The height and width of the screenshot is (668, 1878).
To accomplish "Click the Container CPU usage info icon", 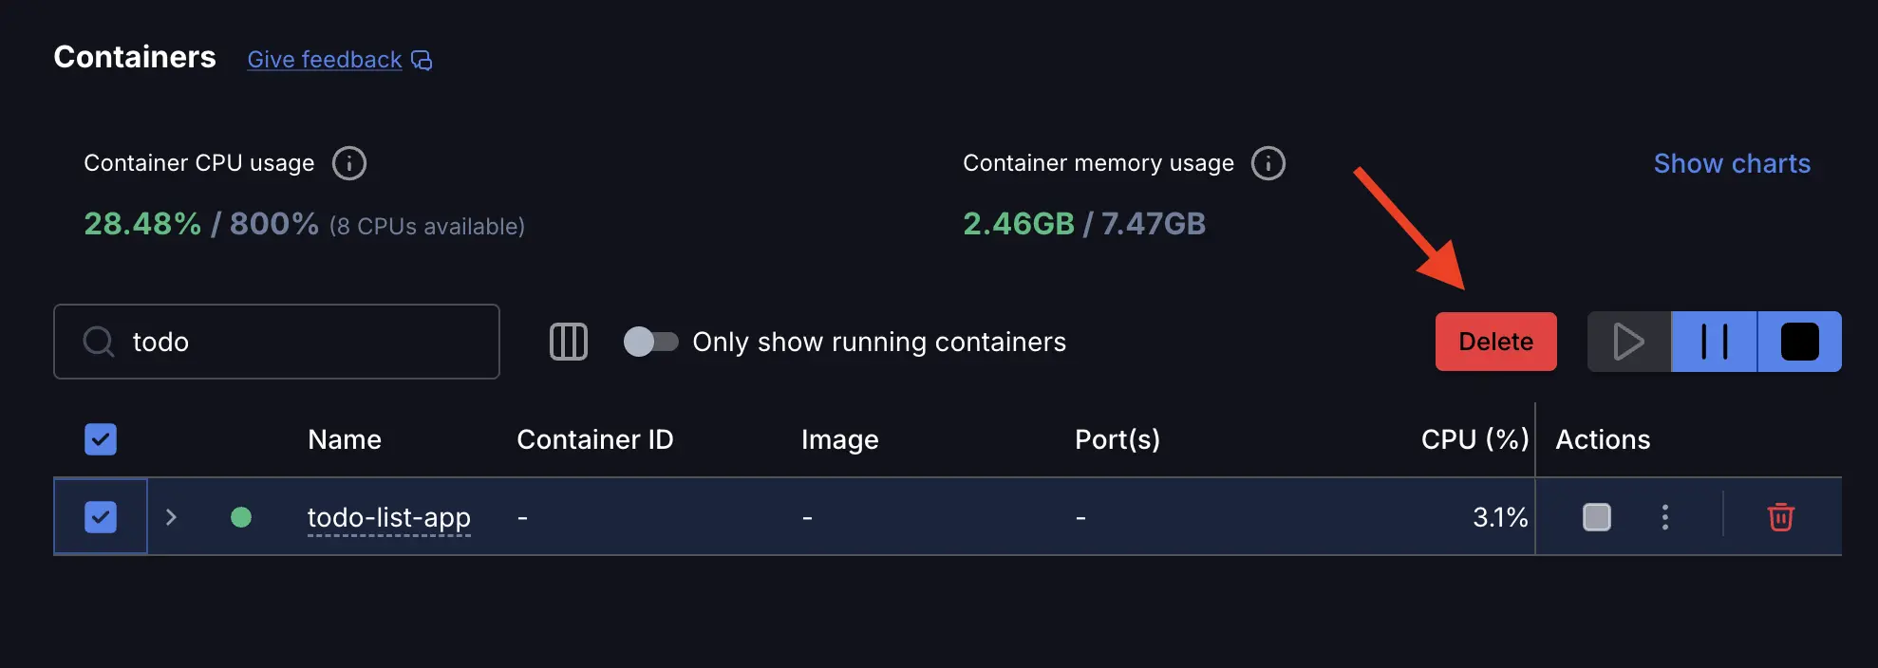I will 348,162.
